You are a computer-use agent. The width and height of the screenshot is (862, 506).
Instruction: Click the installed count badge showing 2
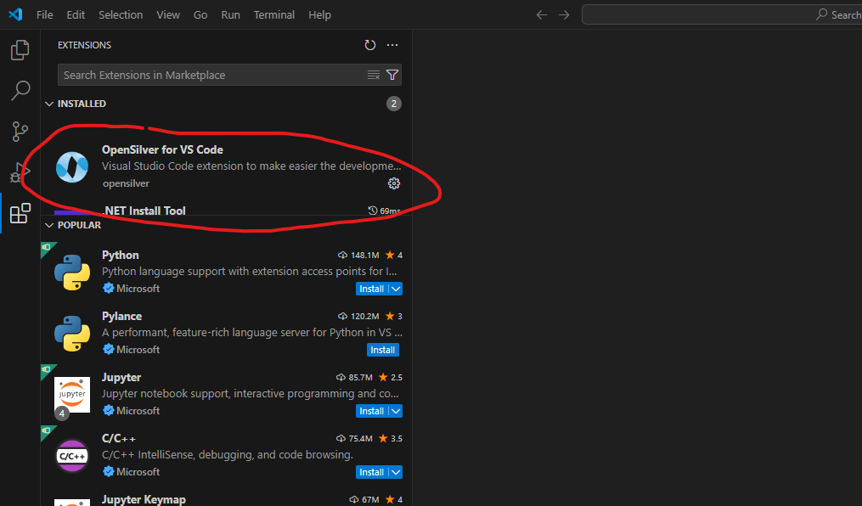coord(393,104)
